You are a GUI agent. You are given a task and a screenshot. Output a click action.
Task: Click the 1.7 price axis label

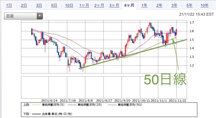192,23
